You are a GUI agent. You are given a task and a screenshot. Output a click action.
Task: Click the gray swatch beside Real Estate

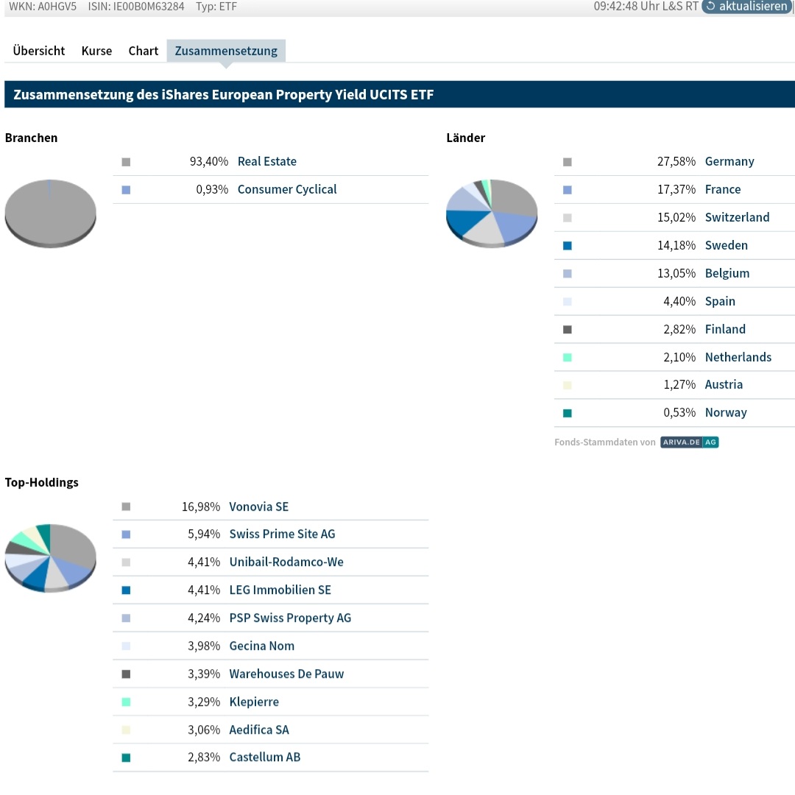(127, 162)
